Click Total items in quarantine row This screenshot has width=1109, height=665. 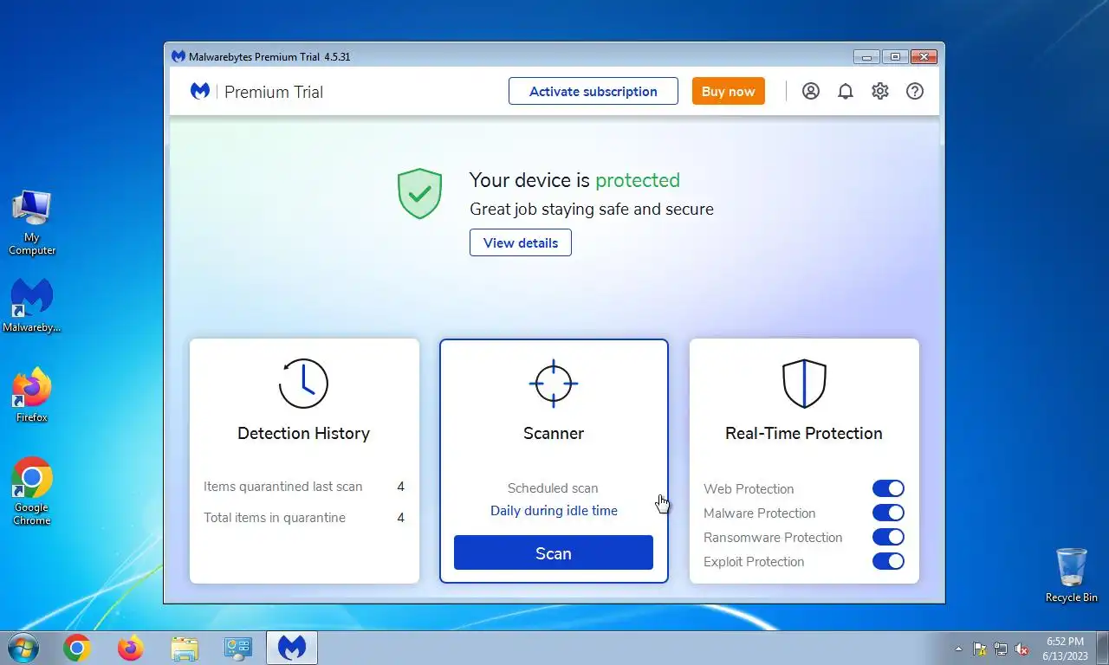pos(304,518)
